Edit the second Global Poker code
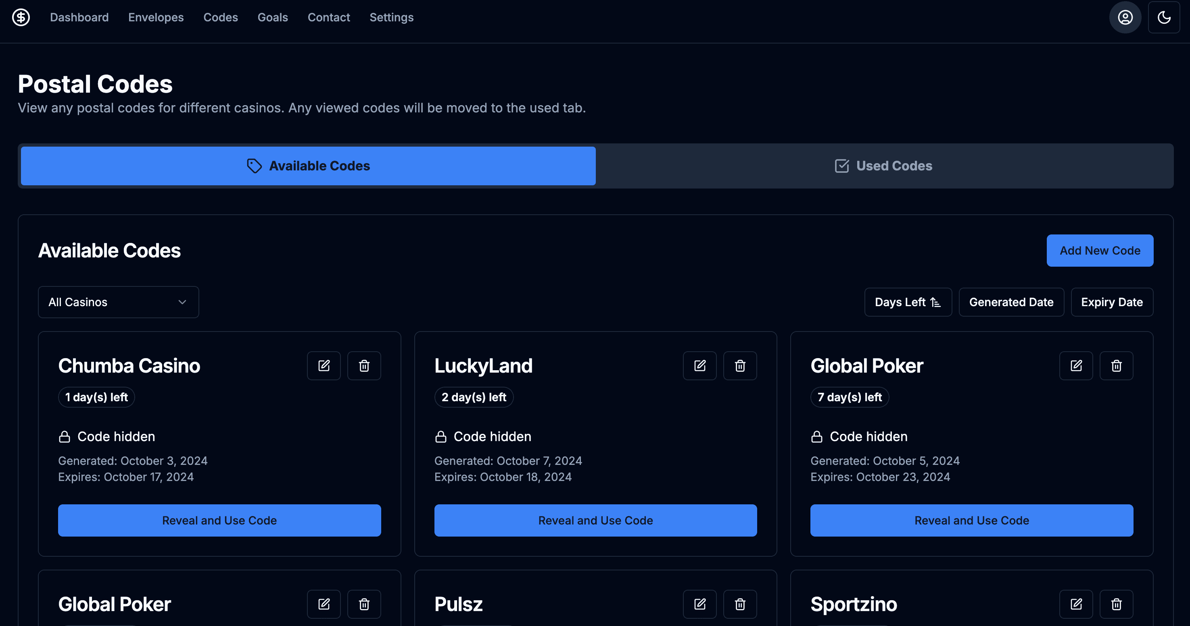 point(324,604)
